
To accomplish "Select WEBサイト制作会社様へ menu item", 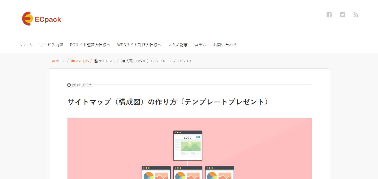I will 139,45.
